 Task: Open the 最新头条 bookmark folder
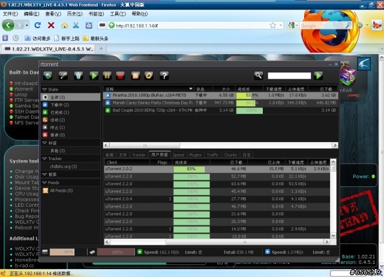[x=95, y=38]
